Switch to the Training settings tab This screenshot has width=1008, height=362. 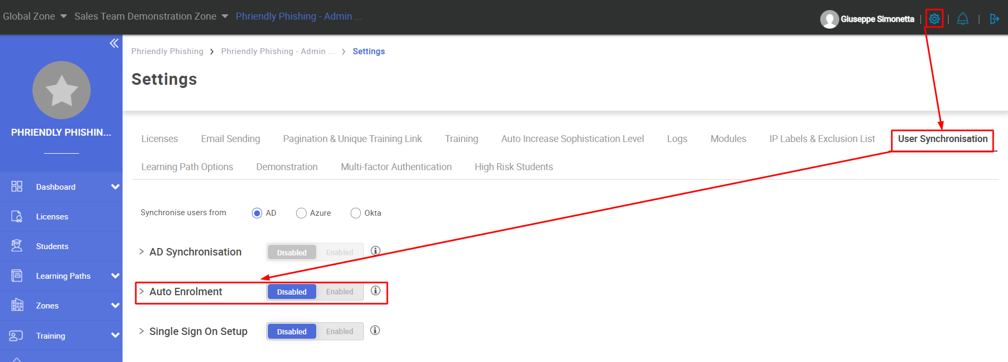(462, 139)
